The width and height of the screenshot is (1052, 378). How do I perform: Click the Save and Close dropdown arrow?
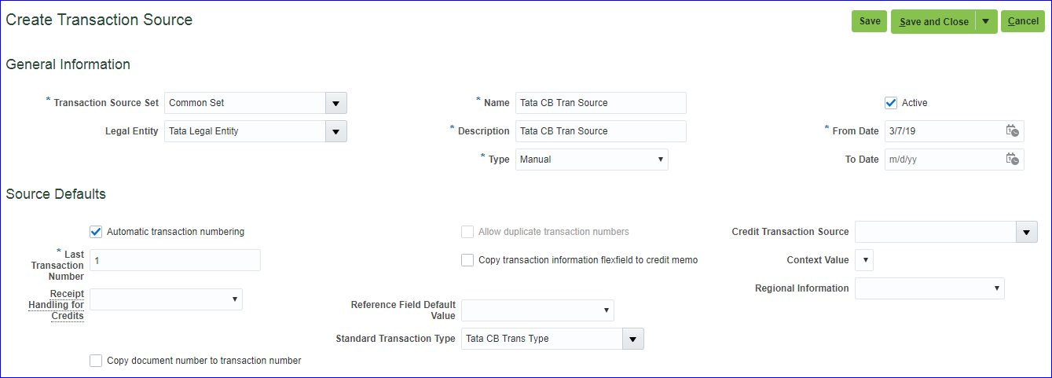point(986,22)
